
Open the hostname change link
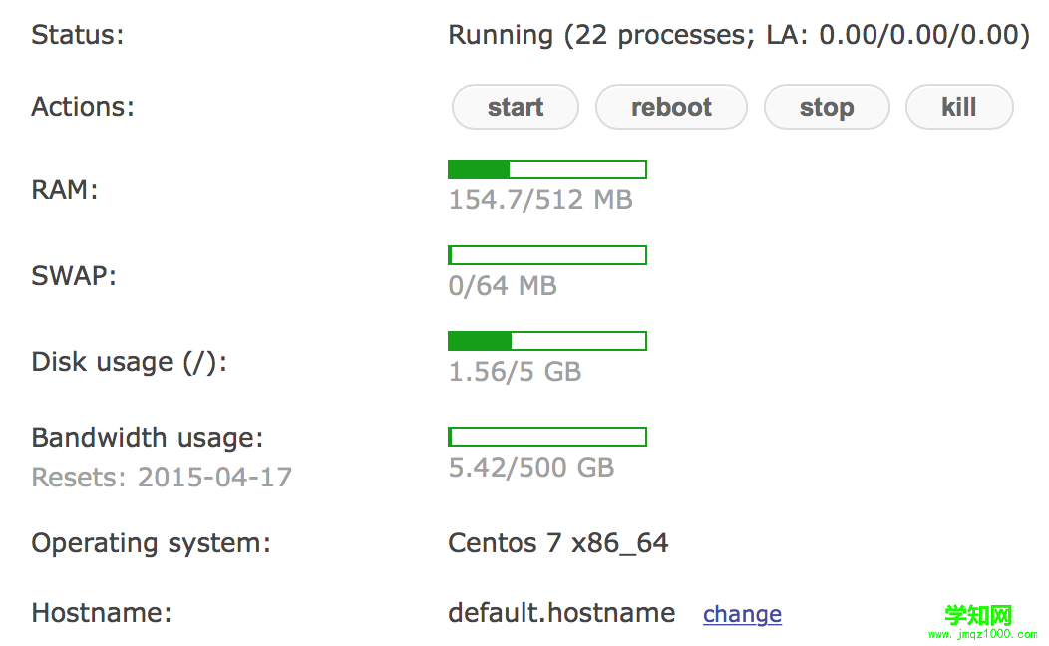point(742,614)
